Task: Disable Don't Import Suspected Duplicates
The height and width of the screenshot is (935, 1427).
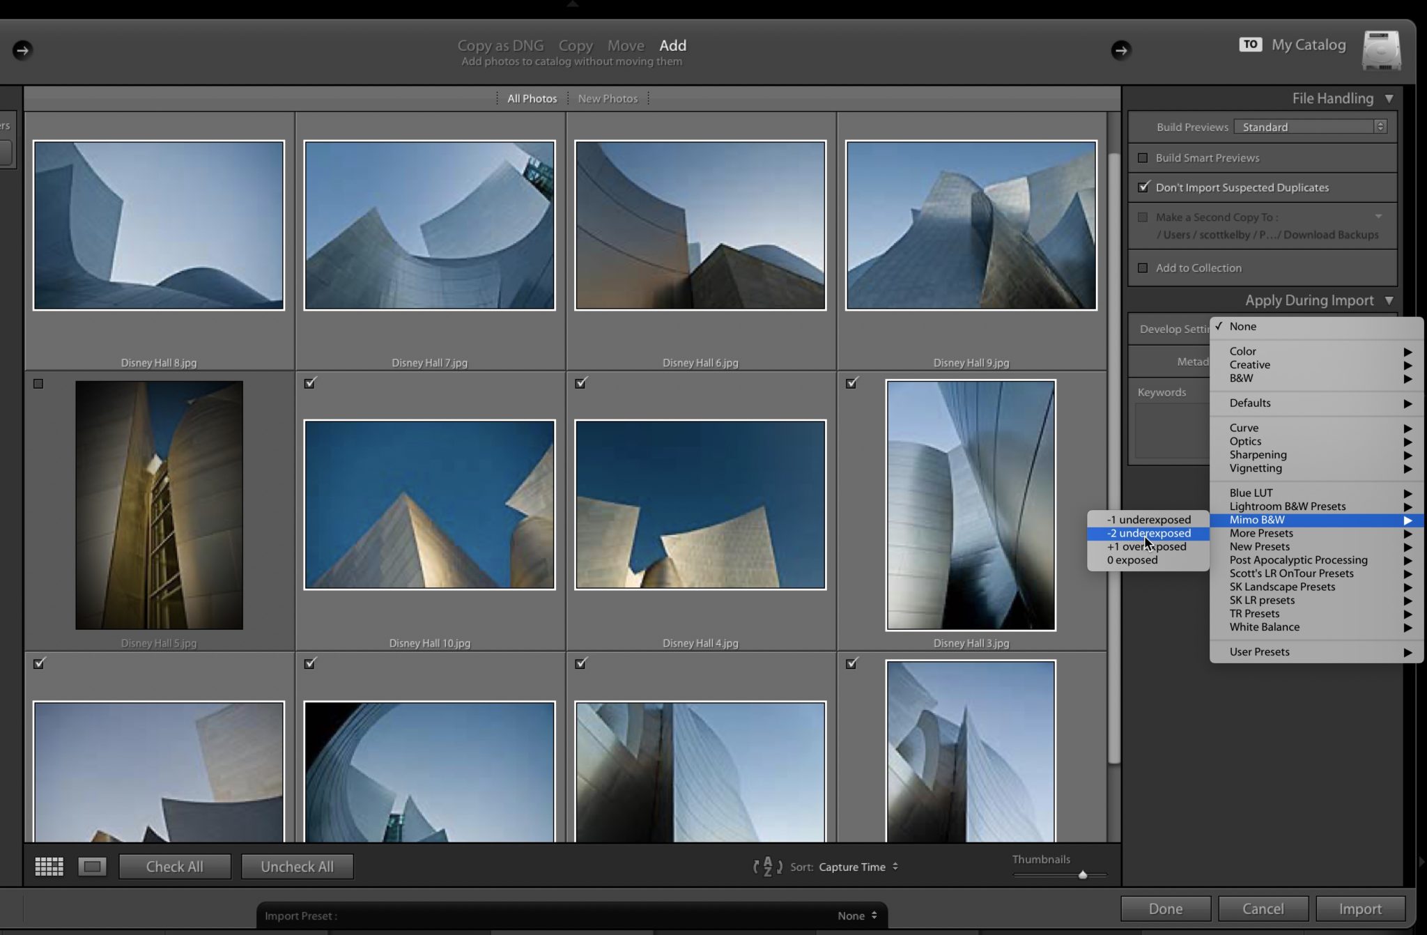Action: 1143,187
